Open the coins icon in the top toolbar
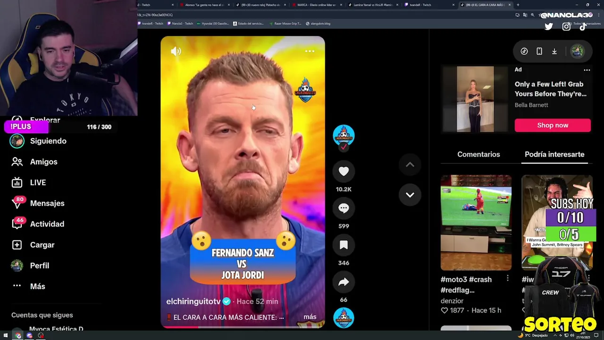The width and height of the screenshot is (604, 340). point(524,51)
